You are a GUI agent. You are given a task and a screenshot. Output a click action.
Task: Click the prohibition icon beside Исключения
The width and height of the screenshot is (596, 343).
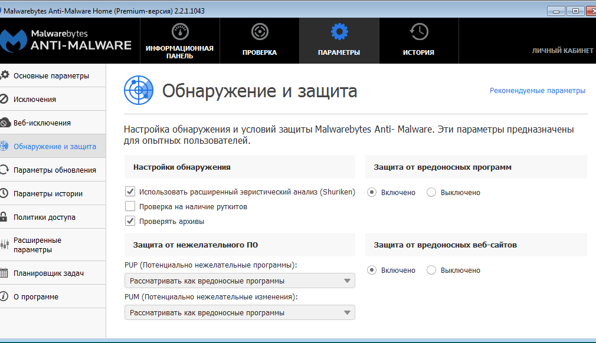(4, 99)
